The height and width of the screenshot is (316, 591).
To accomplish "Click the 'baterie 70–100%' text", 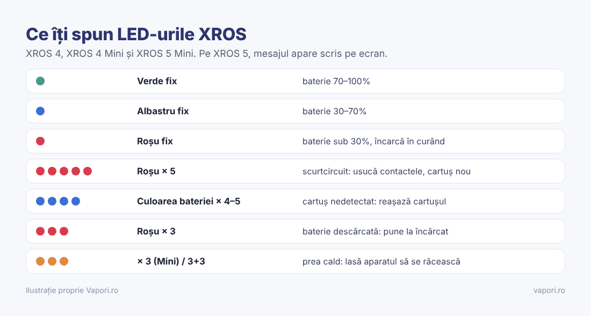I will click(336, 81).
